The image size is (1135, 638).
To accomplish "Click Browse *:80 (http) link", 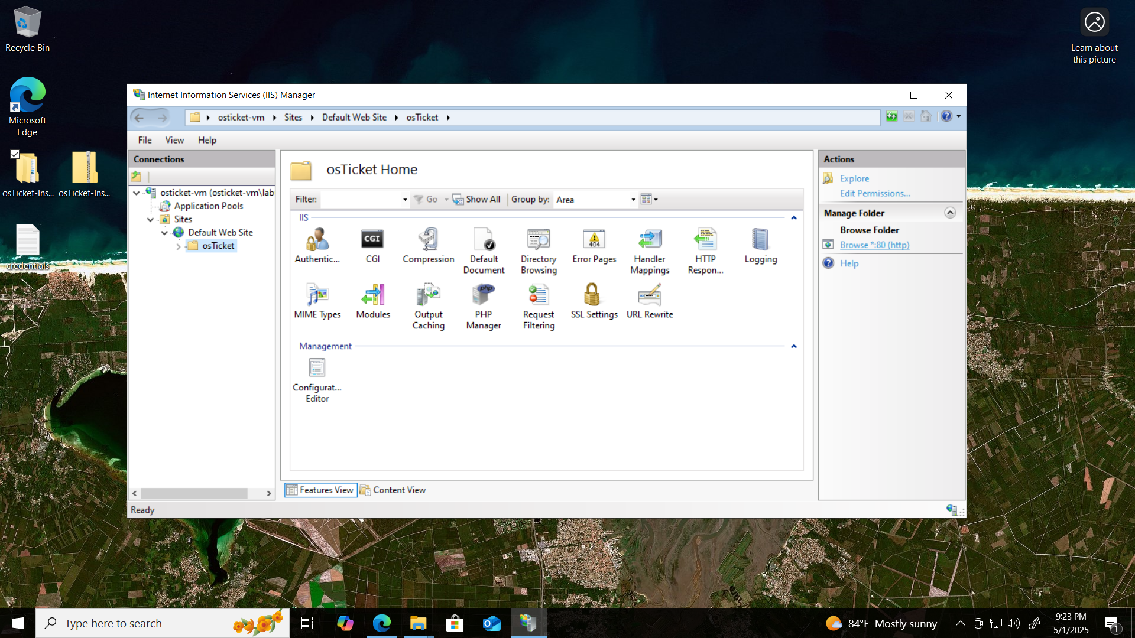I will coord(874,245).
